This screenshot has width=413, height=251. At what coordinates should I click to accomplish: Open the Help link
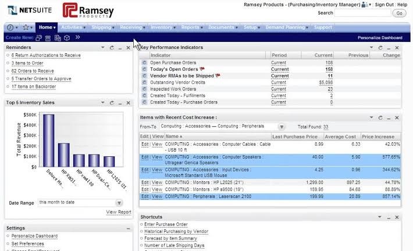[x=402, y=5]
